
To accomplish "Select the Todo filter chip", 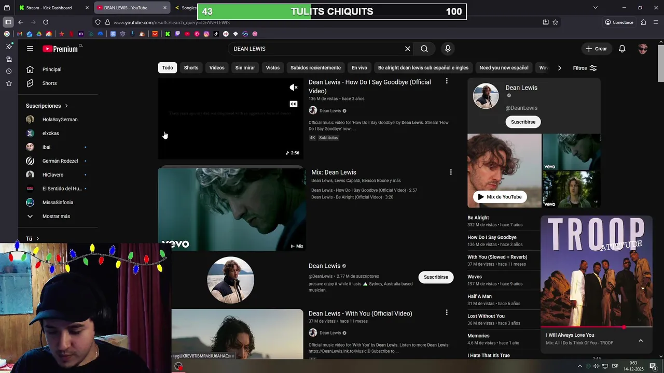I will pos(168,68).
